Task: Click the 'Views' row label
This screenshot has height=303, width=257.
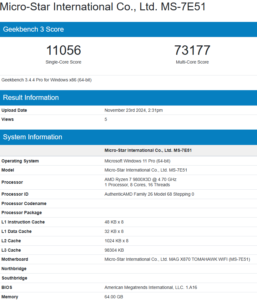Action: (8, 120)
